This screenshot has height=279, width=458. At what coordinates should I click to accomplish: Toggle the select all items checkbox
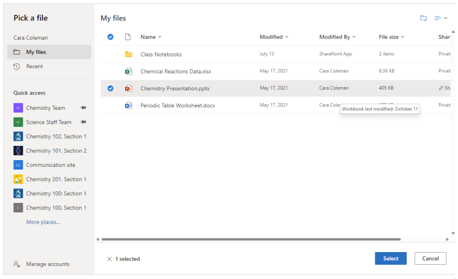click(110, 37)
